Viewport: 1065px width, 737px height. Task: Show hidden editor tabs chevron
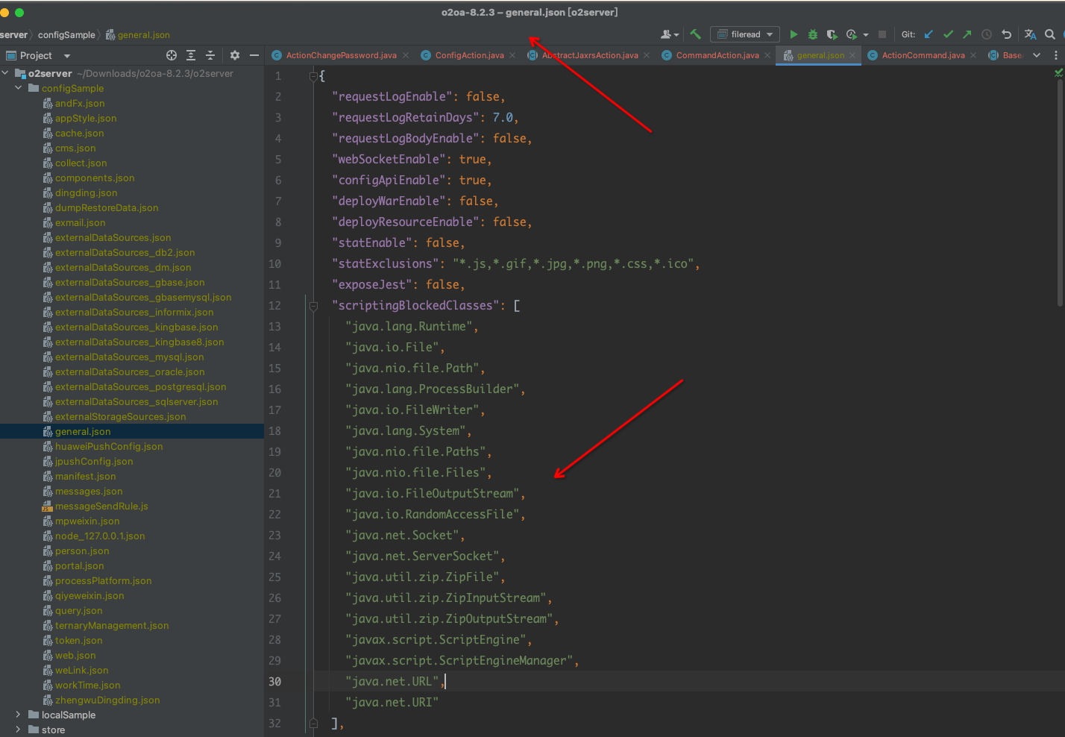(1037, 55)
